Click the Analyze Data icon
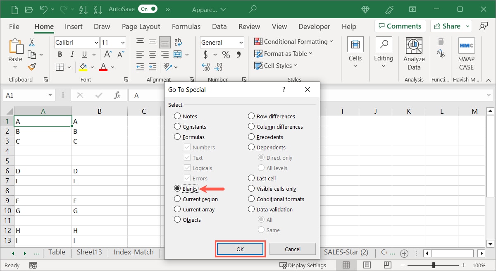This screenshot has width=496, height=271. tap(414, 54)
